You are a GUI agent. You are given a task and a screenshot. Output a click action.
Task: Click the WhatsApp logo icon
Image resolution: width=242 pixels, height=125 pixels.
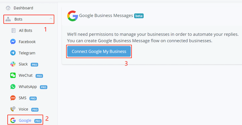click(13, 87)
